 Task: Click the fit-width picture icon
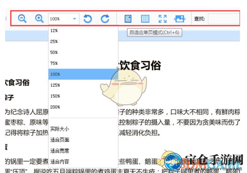[180, 19]
